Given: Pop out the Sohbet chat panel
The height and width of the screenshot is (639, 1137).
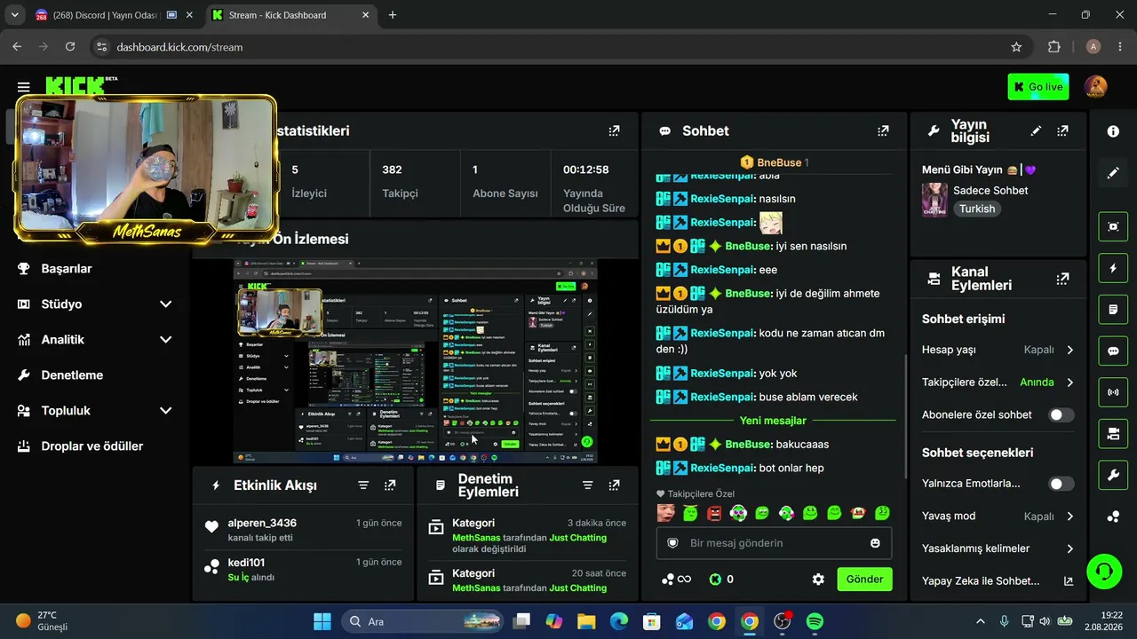Looking at the screenshot, I should [883, 130].
